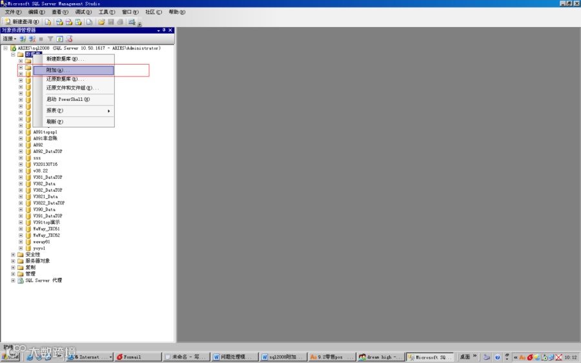Choose Restore Database (还原数据库) context entry

click(74, 79)
